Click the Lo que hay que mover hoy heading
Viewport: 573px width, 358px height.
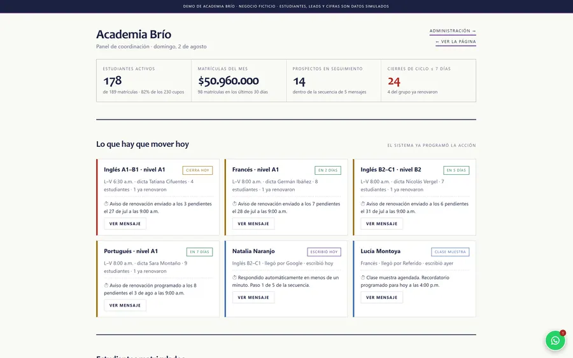pyautogui.click(x=143, y=144)
